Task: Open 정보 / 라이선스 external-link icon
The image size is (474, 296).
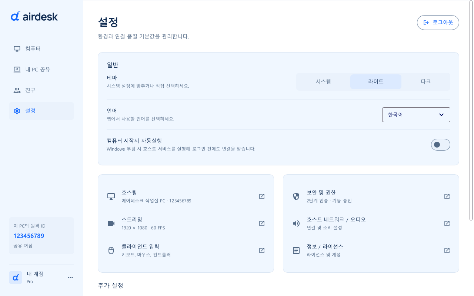Action: (x=447, y=250)
